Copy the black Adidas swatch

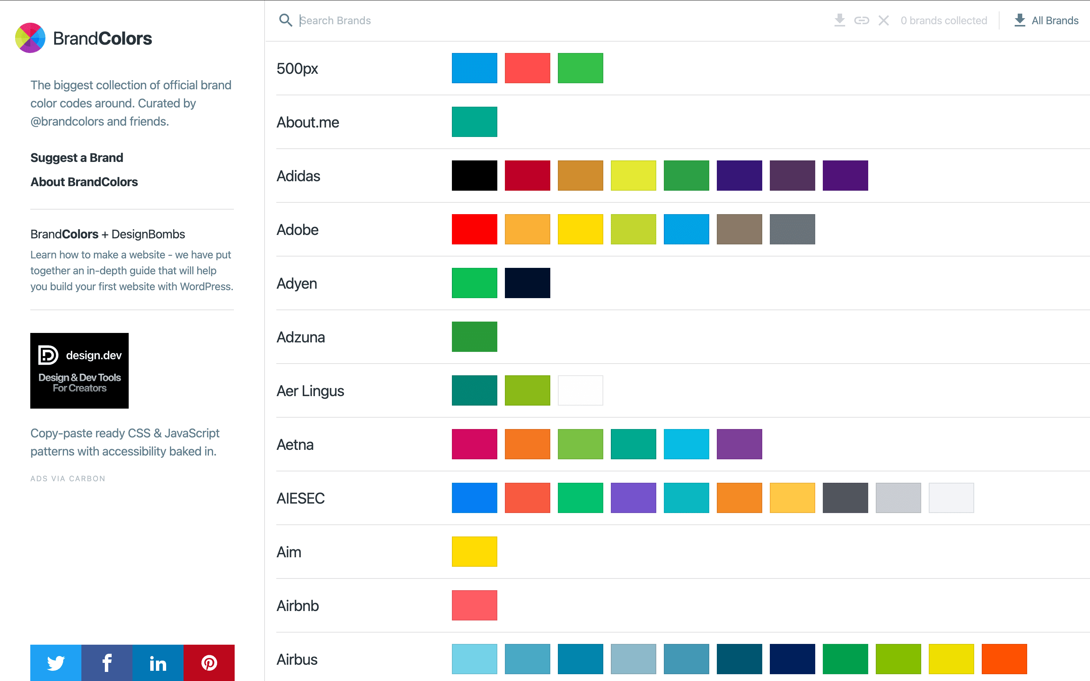point(474,175)
